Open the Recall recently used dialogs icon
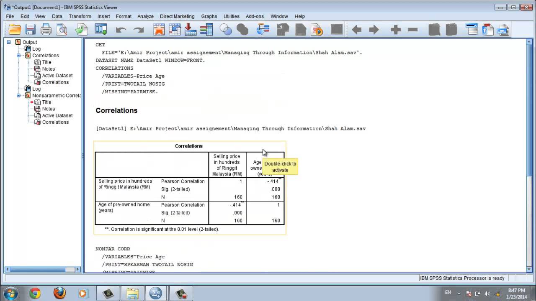Image resolution: width=536 pixels, height=301 pixels. tap(101, 29)
